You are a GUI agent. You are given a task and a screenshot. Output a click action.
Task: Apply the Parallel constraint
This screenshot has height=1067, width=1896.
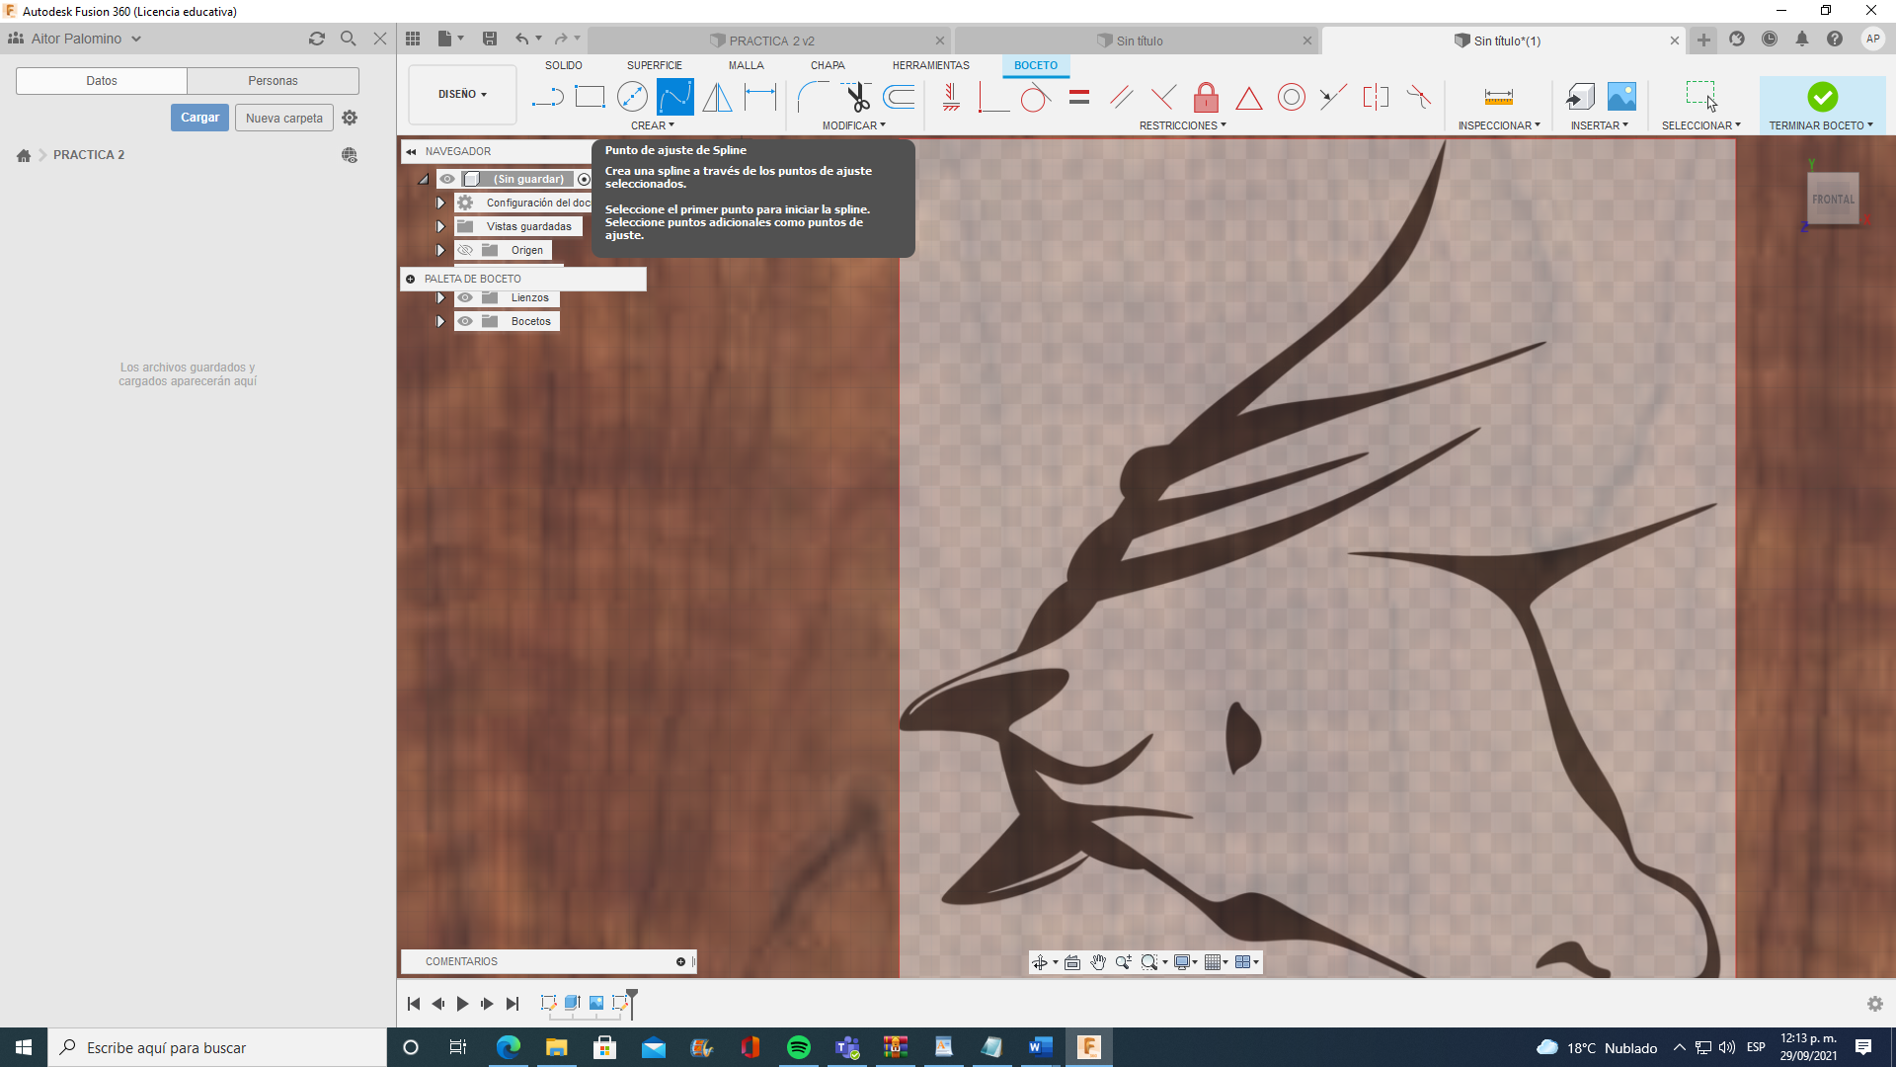[x=1121, y=97]
